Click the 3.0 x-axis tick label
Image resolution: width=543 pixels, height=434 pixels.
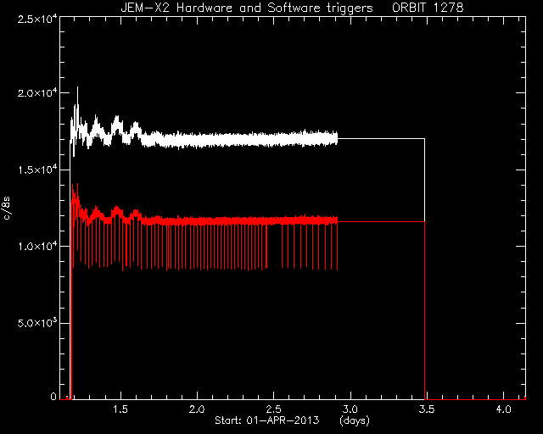point(350,409)
